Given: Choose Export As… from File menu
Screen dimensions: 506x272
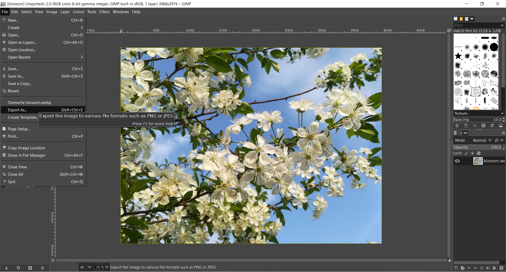Looking at the screenshot, I should [x=17, y=110].
